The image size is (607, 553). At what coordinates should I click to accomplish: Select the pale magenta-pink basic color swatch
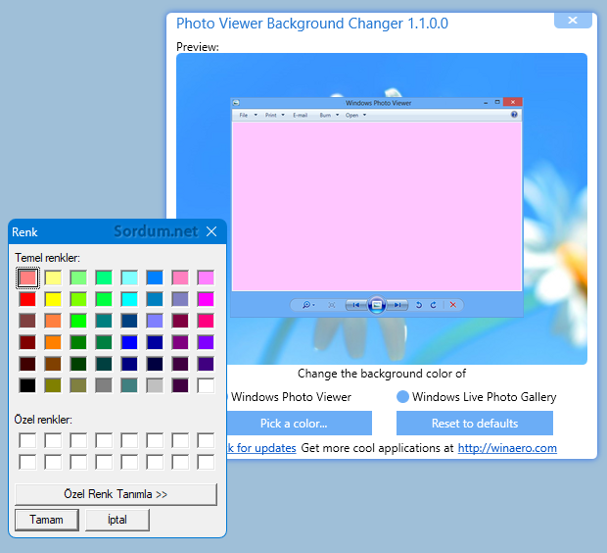206,277
